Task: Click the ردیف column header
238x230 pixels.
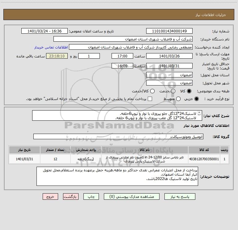Action: (224, 150)
